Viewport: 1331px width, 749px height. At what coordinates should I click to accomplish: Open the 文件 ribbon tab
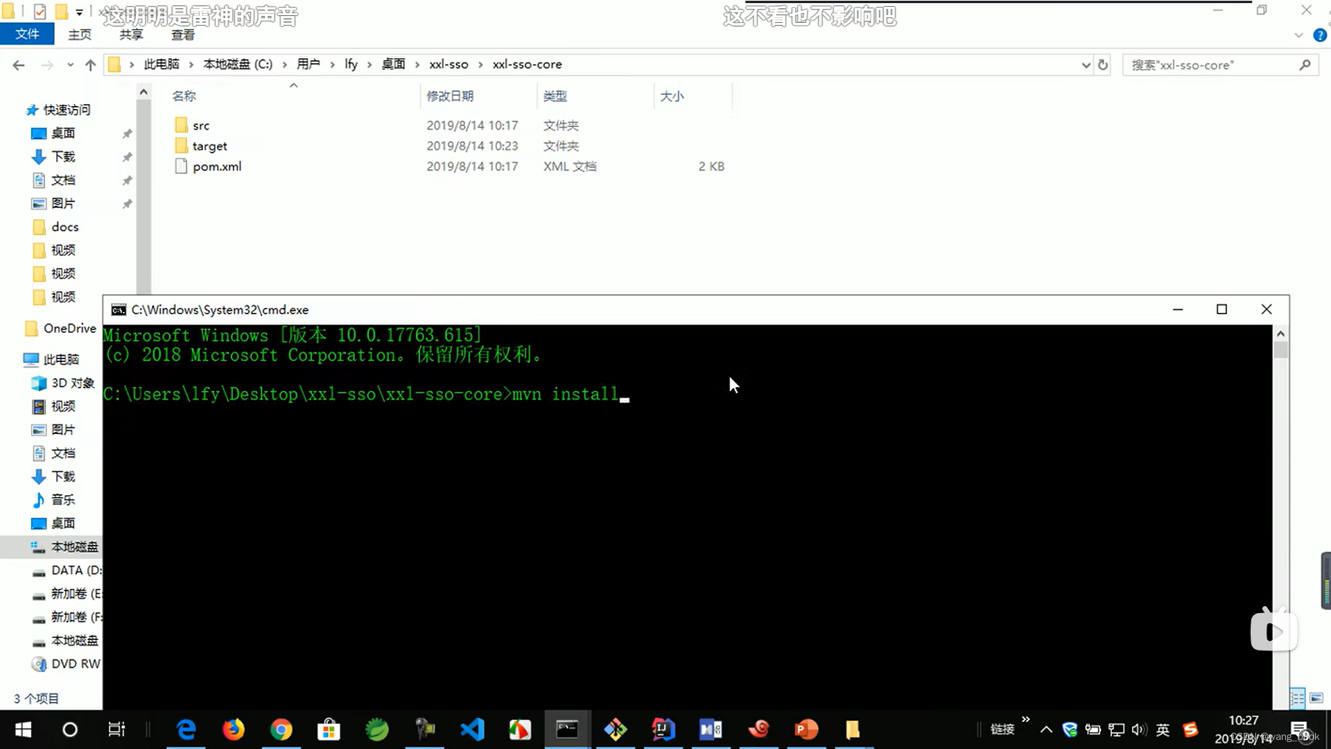(x=27, y=35)
